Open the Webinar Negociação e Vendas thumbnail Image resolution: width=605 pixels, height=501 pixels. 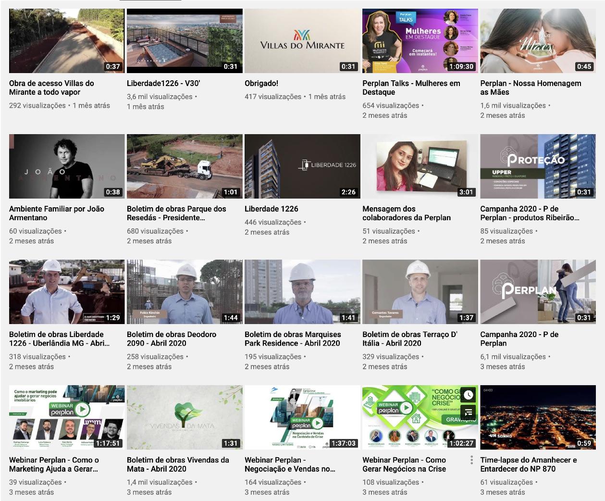point(302,417)
